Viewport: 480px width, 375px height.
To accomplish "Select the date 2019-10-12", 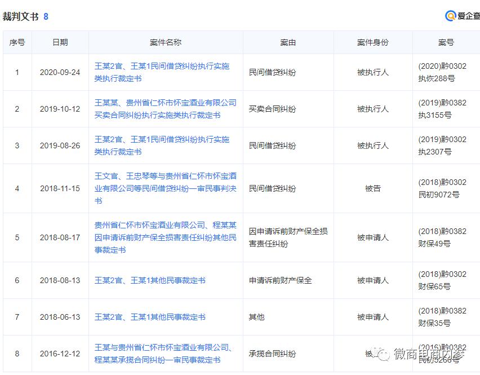I will (x=60, y=109).
